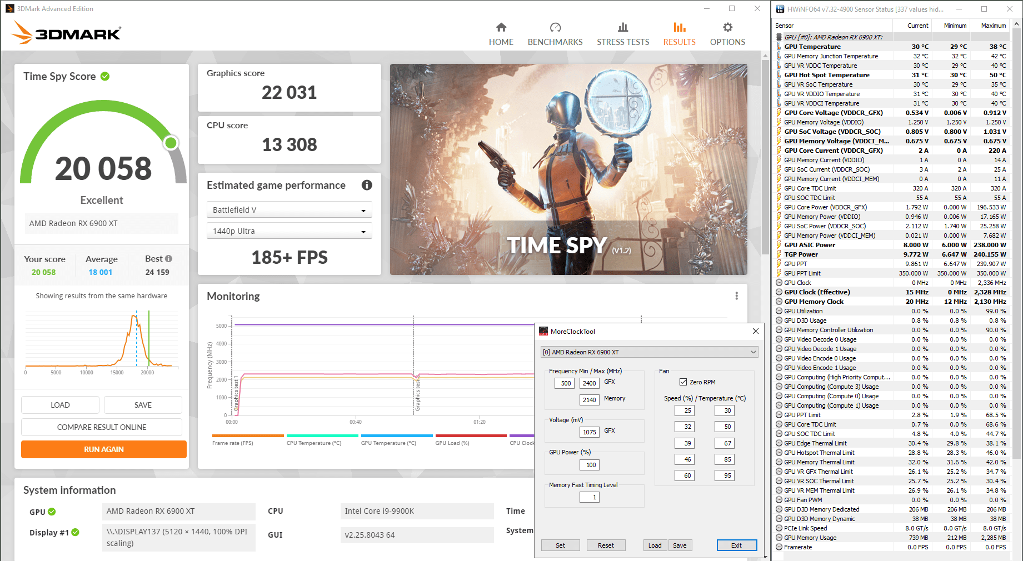This screenshot has height=561, width=1023.
Task: Click COMPARE RESULT ONLINE
Action: pyautogui.click(x=102, y=427)
